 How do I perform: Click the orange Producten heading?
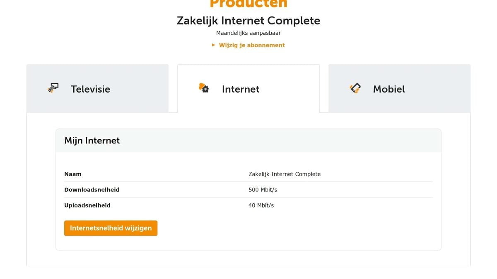click(x=248, y=4)
